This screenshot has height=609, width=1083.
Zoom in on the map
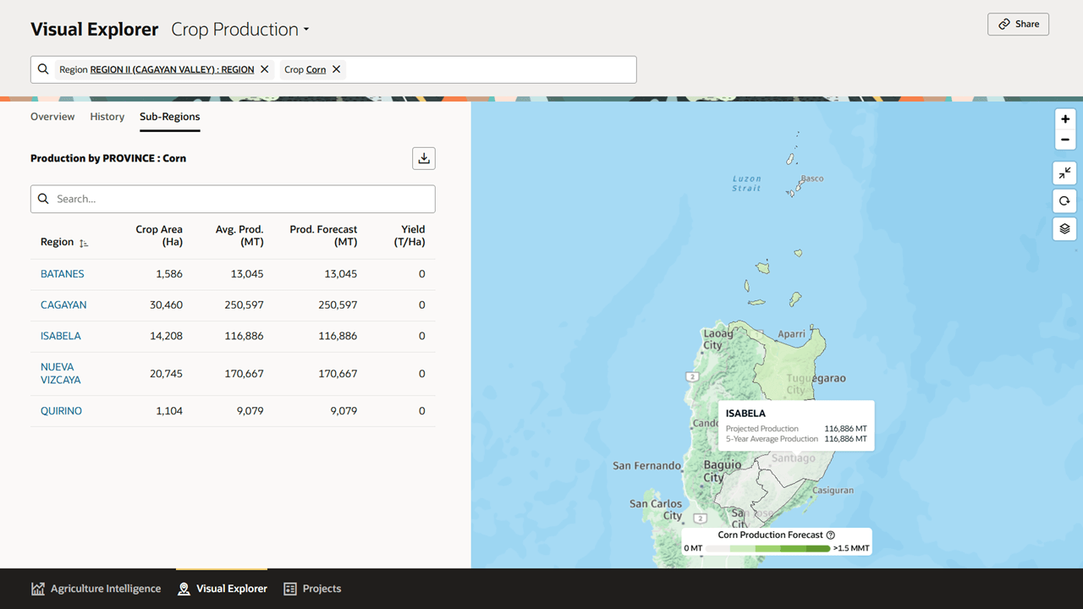point(1064,118)
